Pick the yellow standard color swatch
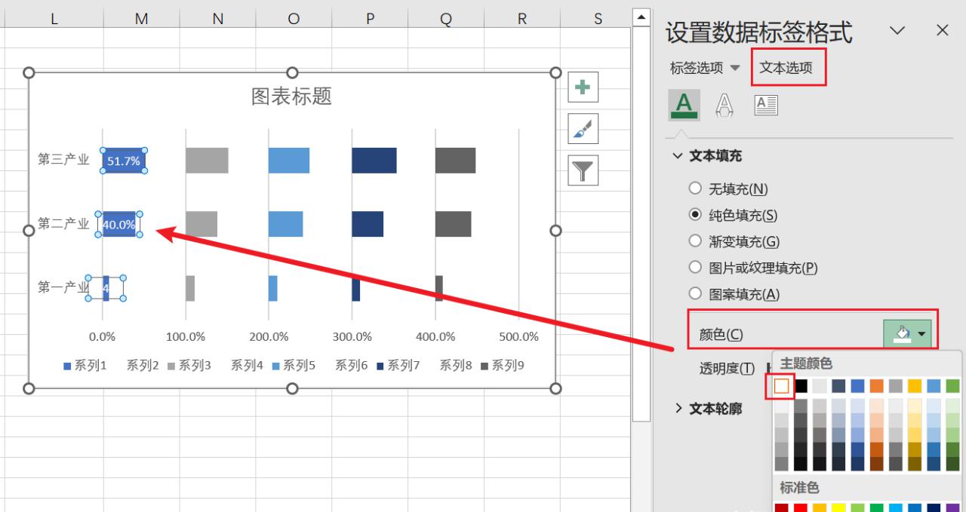The height and width of the screenshot is (512, 966). click(x=838, y=508)
